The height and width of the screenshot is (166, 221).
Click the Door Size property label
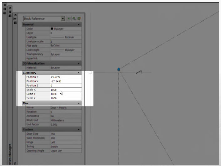[32, 134]
